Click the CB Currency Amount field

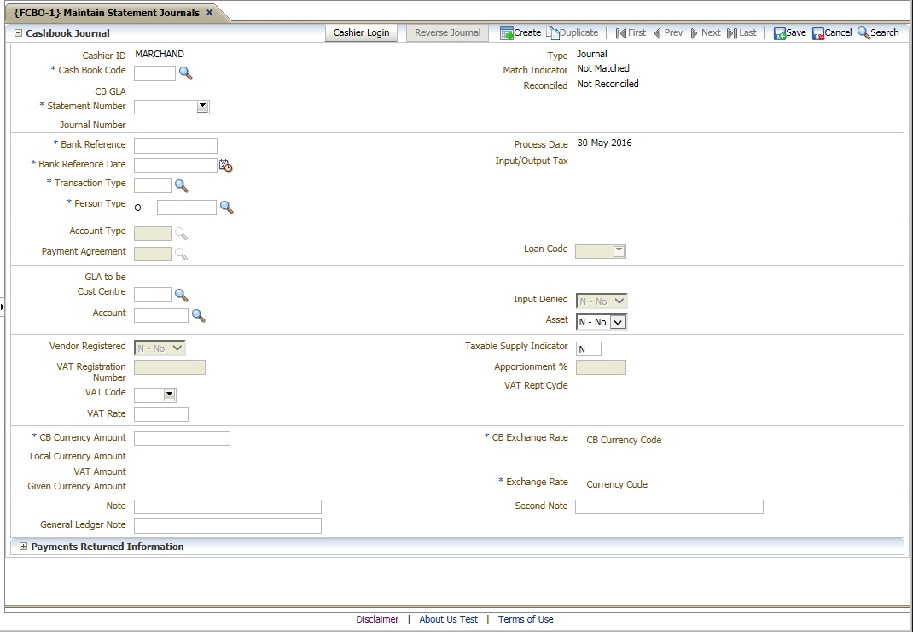coord(182,438)
